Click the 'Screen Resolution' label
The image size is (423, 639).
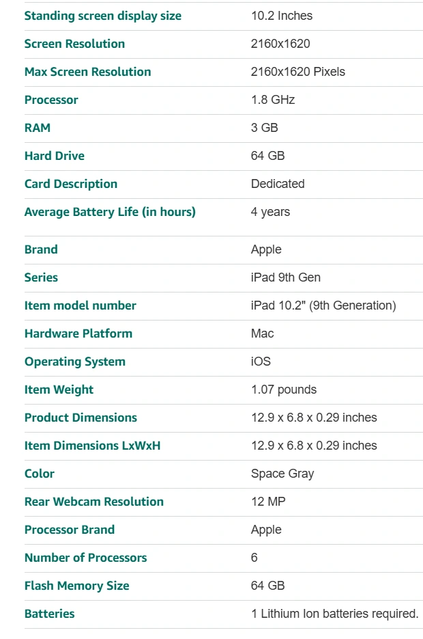pos(74,44)
